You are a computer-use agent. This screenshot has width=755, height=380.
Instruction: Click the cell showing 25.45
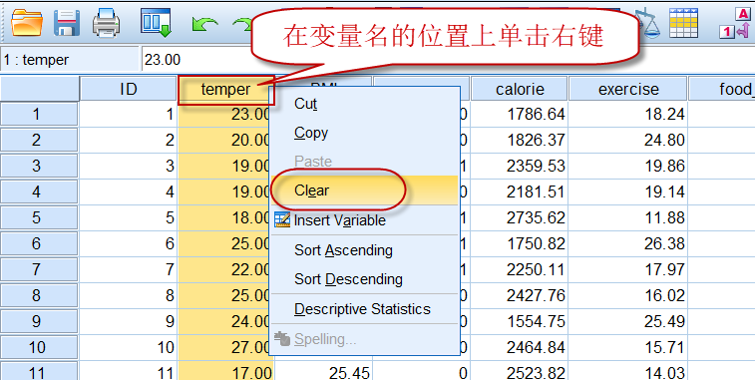323,371
